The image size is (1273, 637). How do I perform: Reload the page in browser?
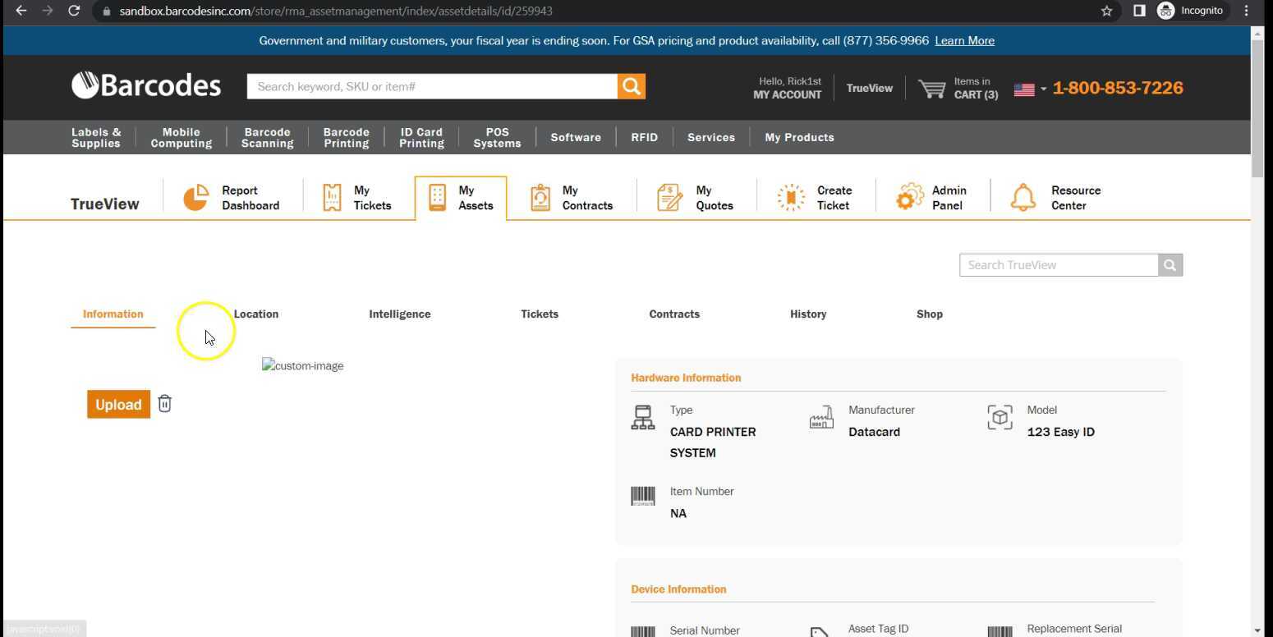74,11
